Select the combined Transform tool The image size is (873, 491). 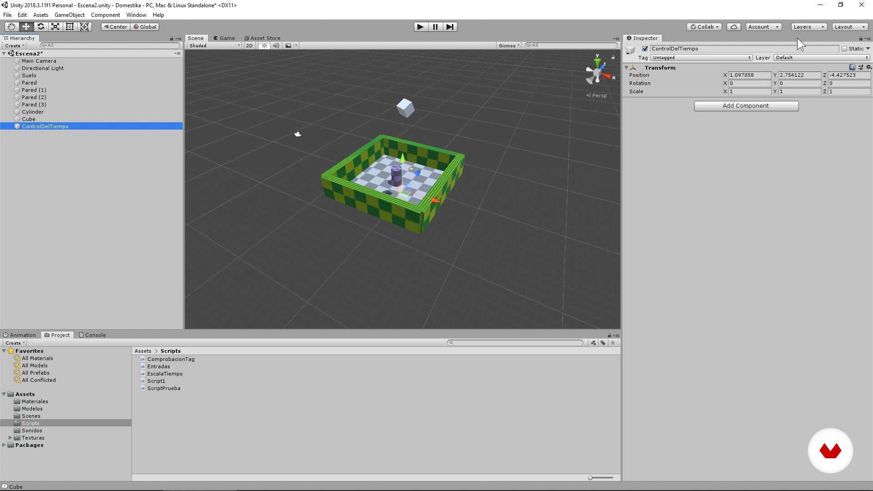tap(85, 27)
